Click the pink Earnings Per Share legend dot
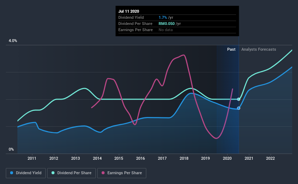 point(103,173)
